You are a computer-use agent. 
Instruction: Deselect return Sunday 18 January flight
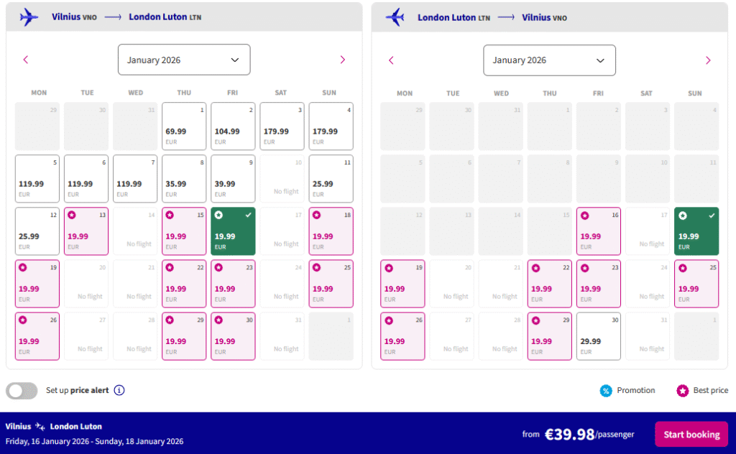(696, 231)
